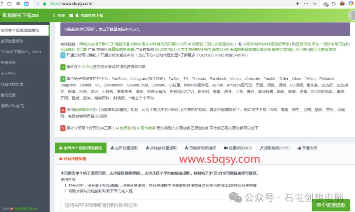355x212 pixels.
Task: Open the orange 分站代理加盟 tab
Action: [73, 159]
